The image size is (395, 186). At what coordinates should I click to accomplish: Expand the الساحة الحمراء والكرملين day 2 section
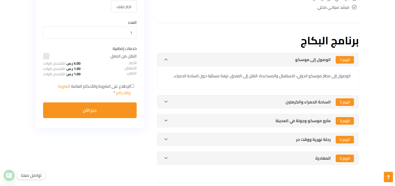coord(258,102)
